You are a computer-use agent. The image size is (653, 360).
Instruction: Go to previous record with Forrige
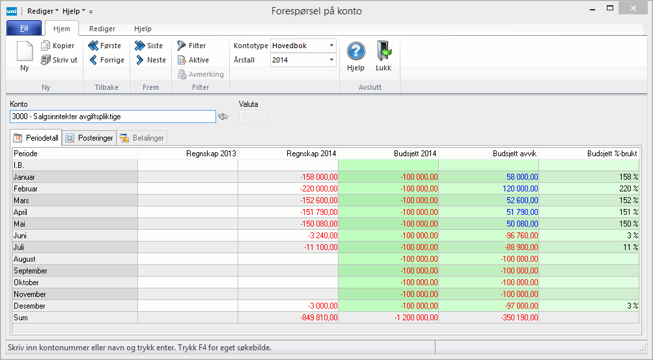[93, 60]
